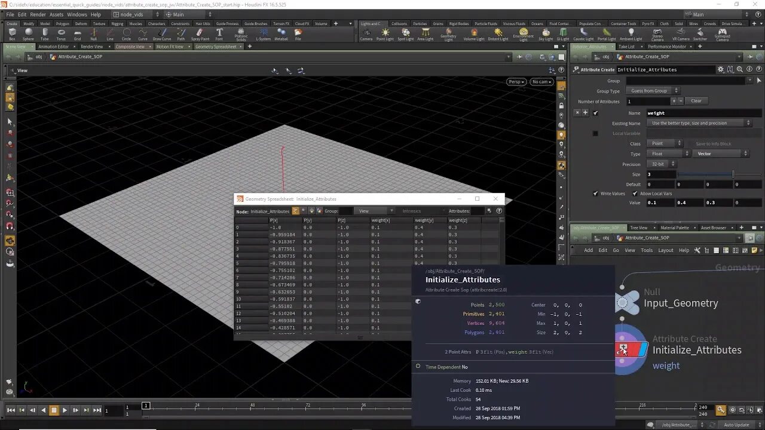Click the timeline Play forward button
Image resolution: width=765 pixels, height=430 pixels.
pos(65,410)
